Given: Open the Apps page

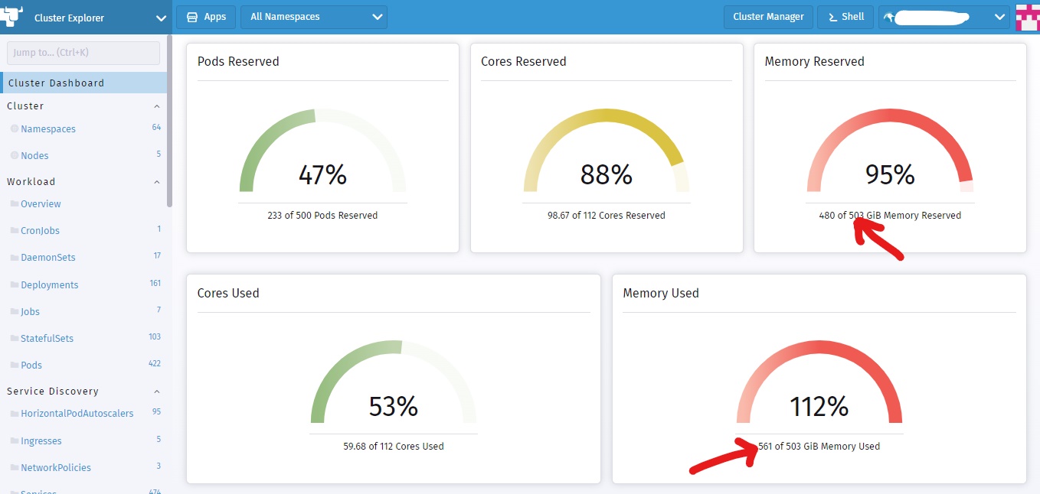Looking at the screenshot, I should click(205, 16).
